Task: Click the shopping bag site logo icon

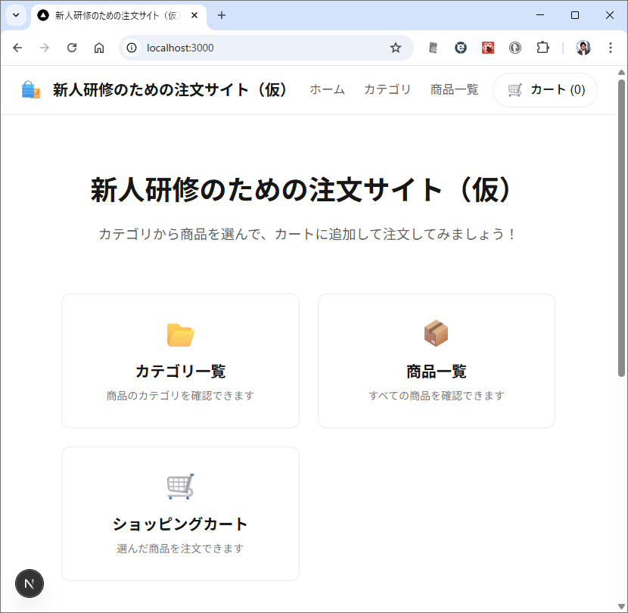Action: (31, 90)
